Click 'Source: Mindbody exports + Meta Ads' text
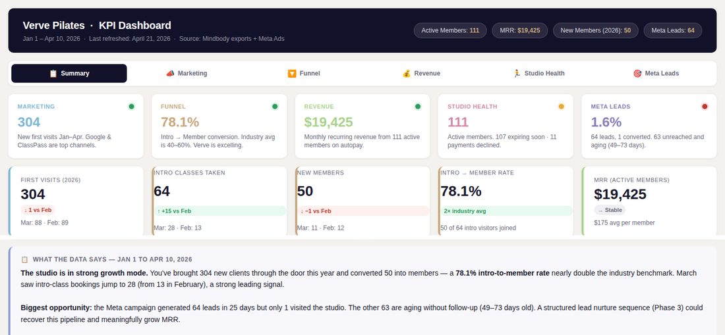725x335 pixels. (x=231, y=39)
